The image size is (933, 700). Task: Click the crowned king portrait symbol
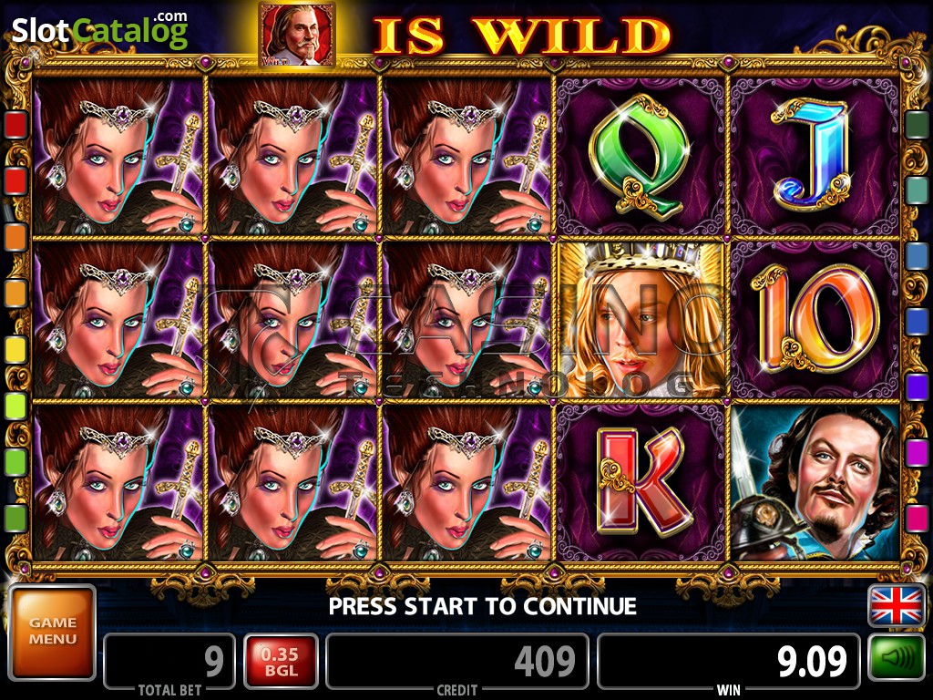point(641,320)
